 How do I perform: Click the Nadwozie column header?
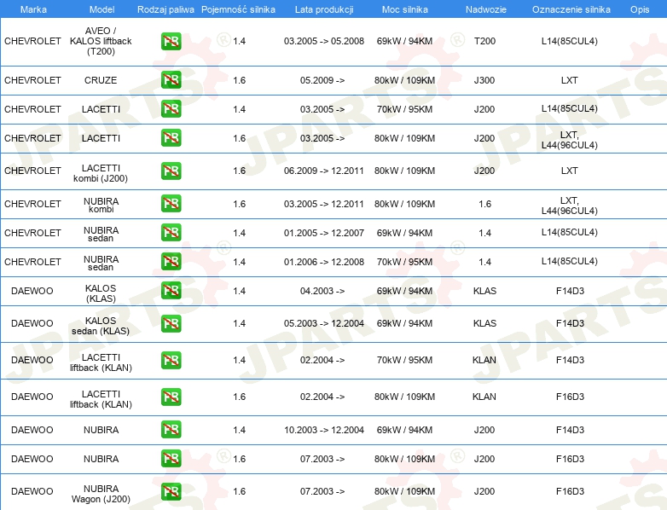486,9
